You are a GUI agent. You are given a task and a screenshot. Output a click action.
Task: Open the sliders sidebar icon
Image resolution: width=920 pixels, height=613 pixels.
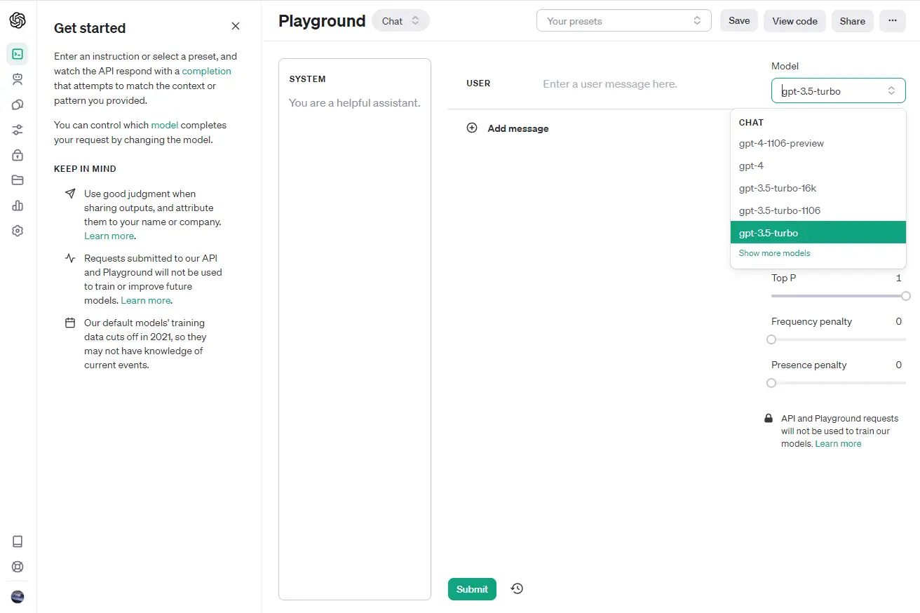(x=18, y=130)
